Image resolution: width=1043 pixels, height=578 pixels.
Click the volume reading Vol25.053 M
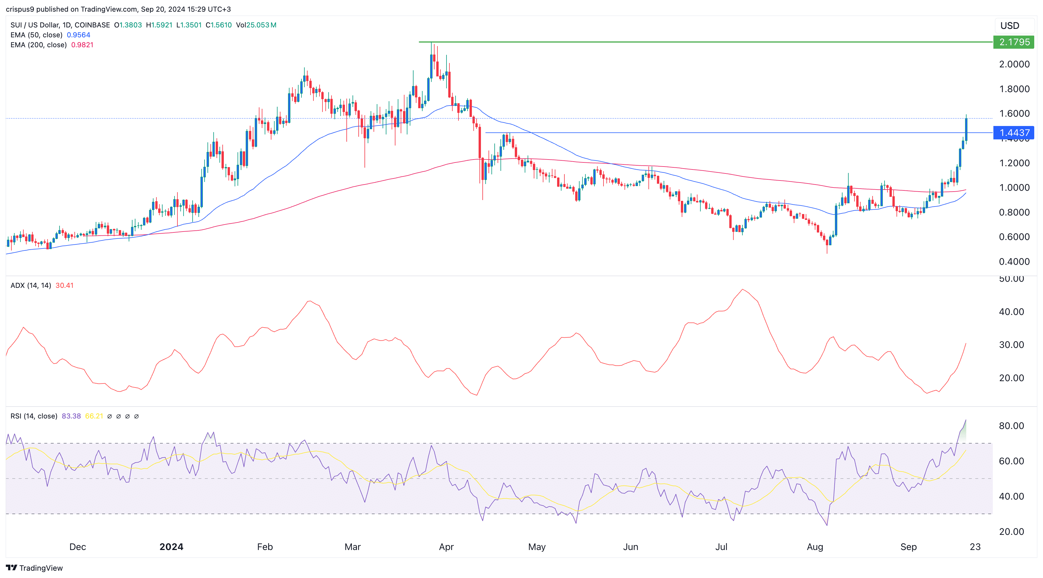pyautogui.click(x=256, y=25)
